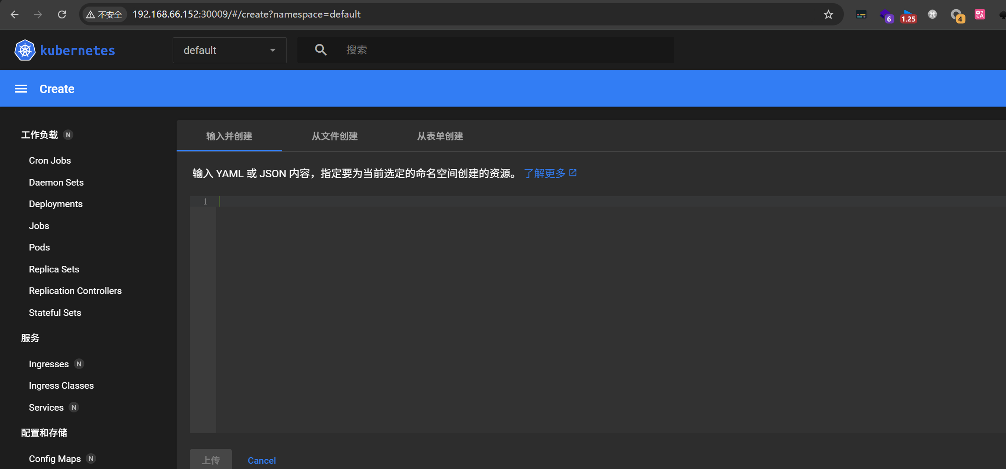Toggle the hamburger navigation menu
The height and width of the screenshot is (469, 1006).
pos(21,89)
